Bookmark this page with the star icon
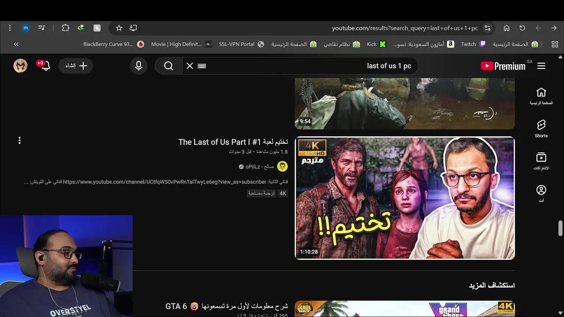 pyautogui.click(x=119, y=28)
